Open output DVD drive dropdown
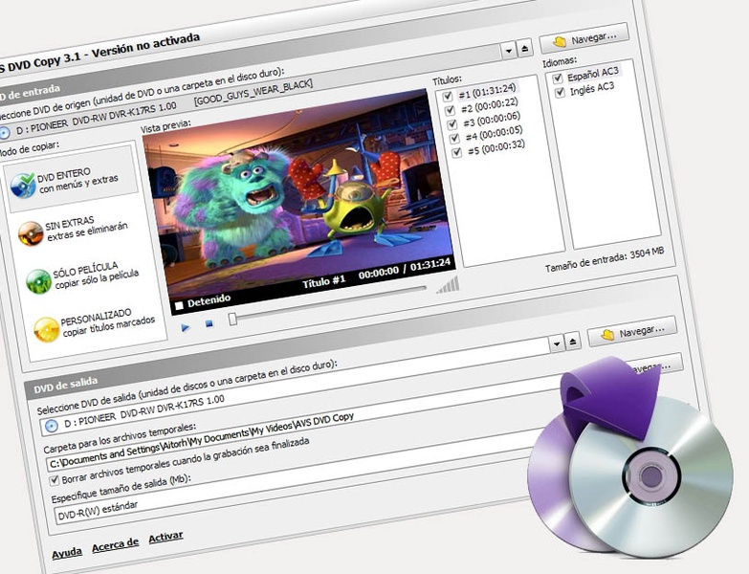The width and height of the screenshot is (749, 574). 557,342
